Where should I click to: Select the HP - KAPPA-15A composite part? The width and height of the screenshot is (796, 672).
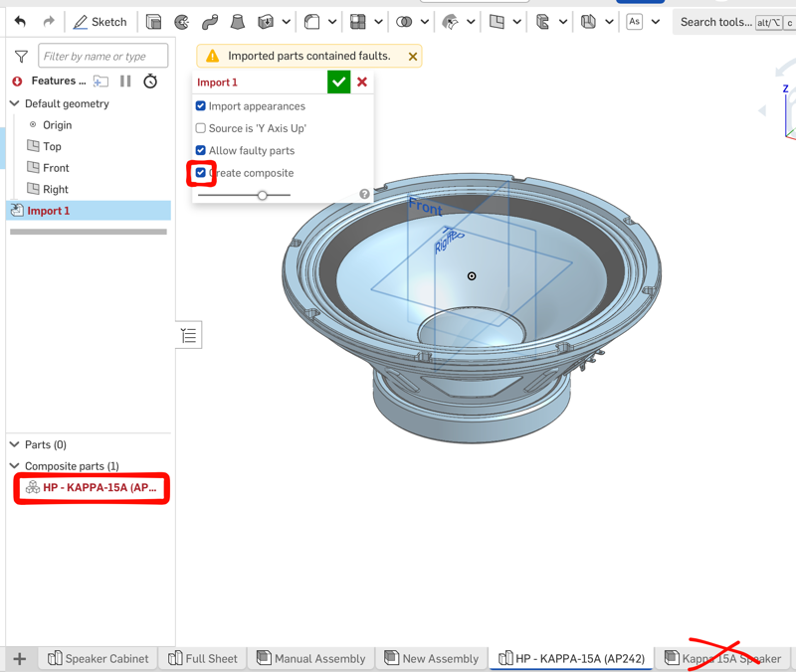pyautogui.click(x=92, y=487)
